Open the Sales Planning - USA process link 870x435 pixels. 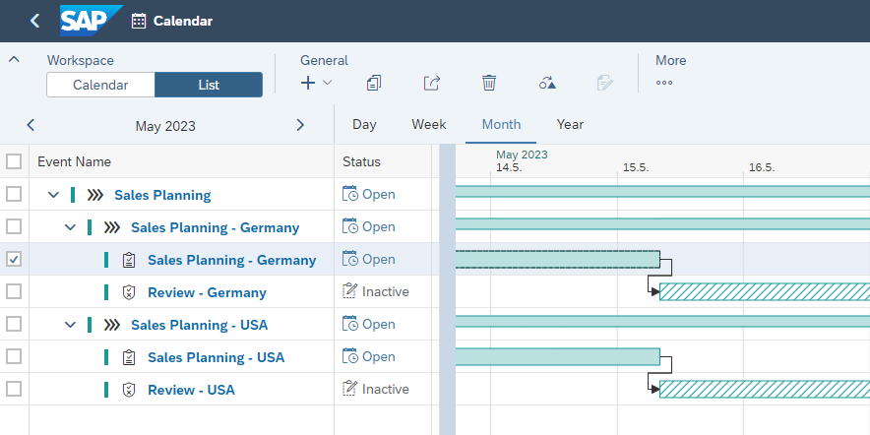[199, 325]
